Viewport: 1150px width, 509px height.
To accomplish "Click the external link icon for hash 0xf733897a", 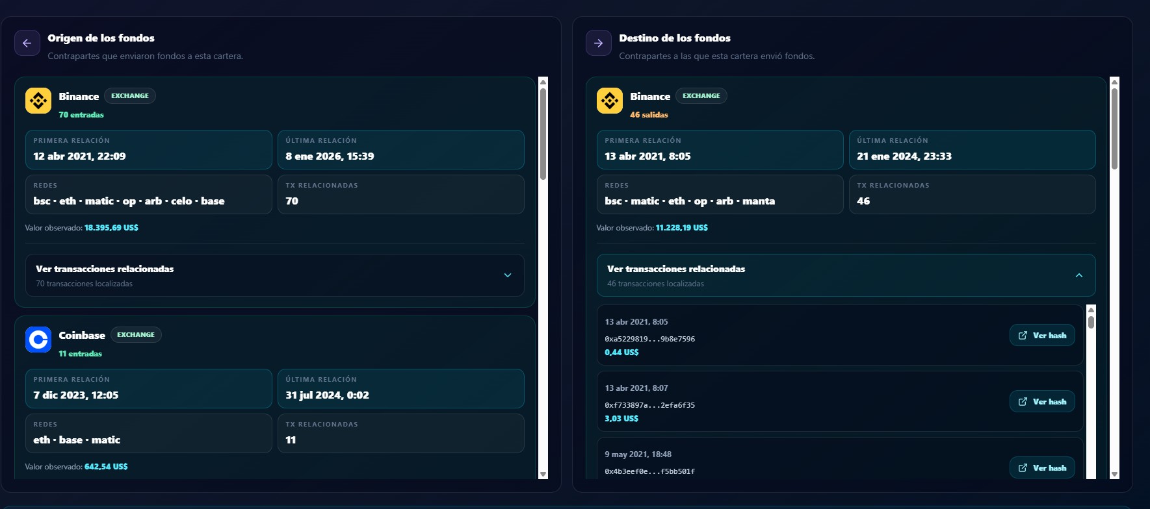I will click(1023, 402).
